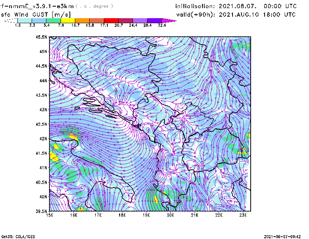This screenshot has width=309, height=239.
Task: Click the 22E longitude label
Action: (219, 215)
